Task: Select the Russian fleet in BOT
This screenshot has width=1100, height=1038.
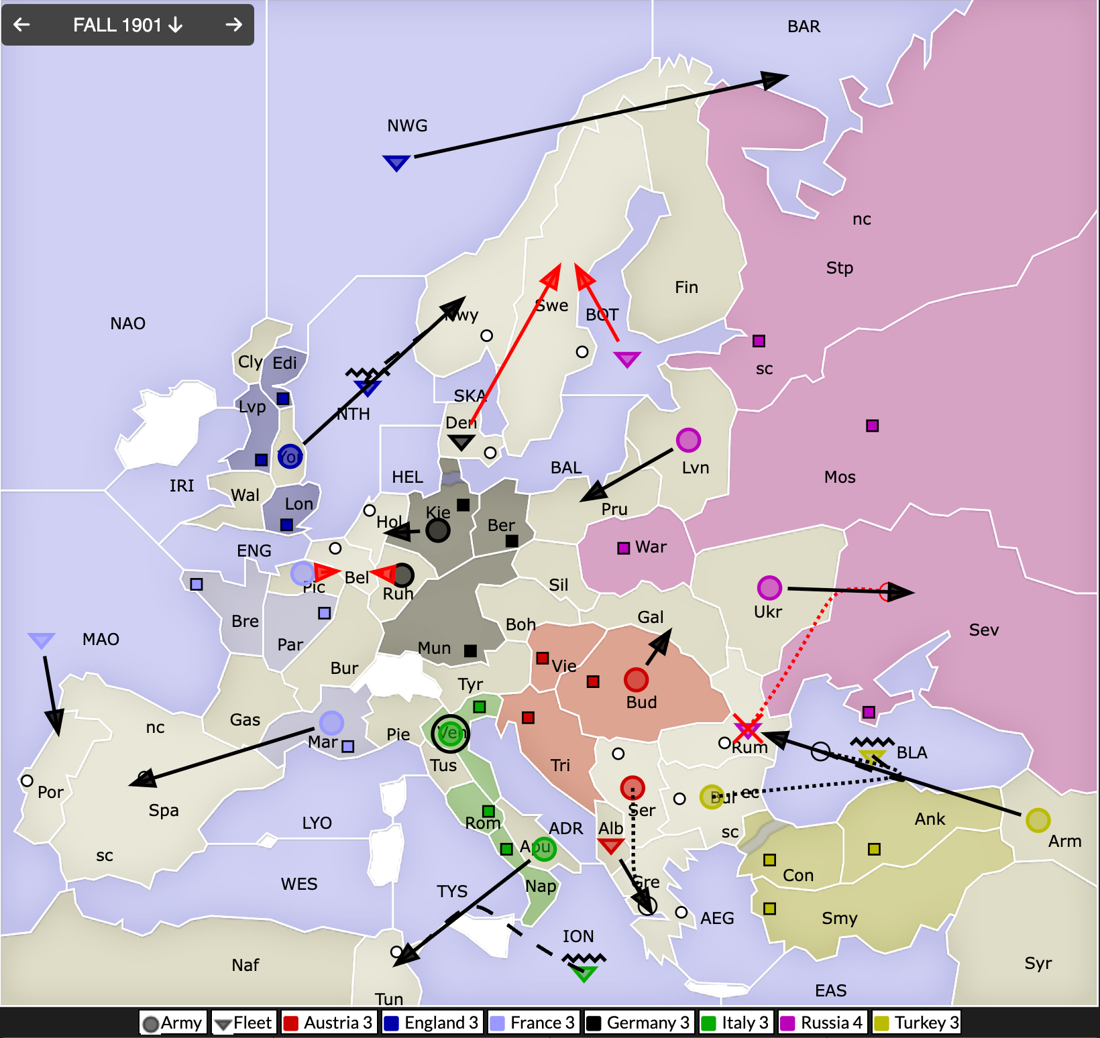Action: click(626, 359)
